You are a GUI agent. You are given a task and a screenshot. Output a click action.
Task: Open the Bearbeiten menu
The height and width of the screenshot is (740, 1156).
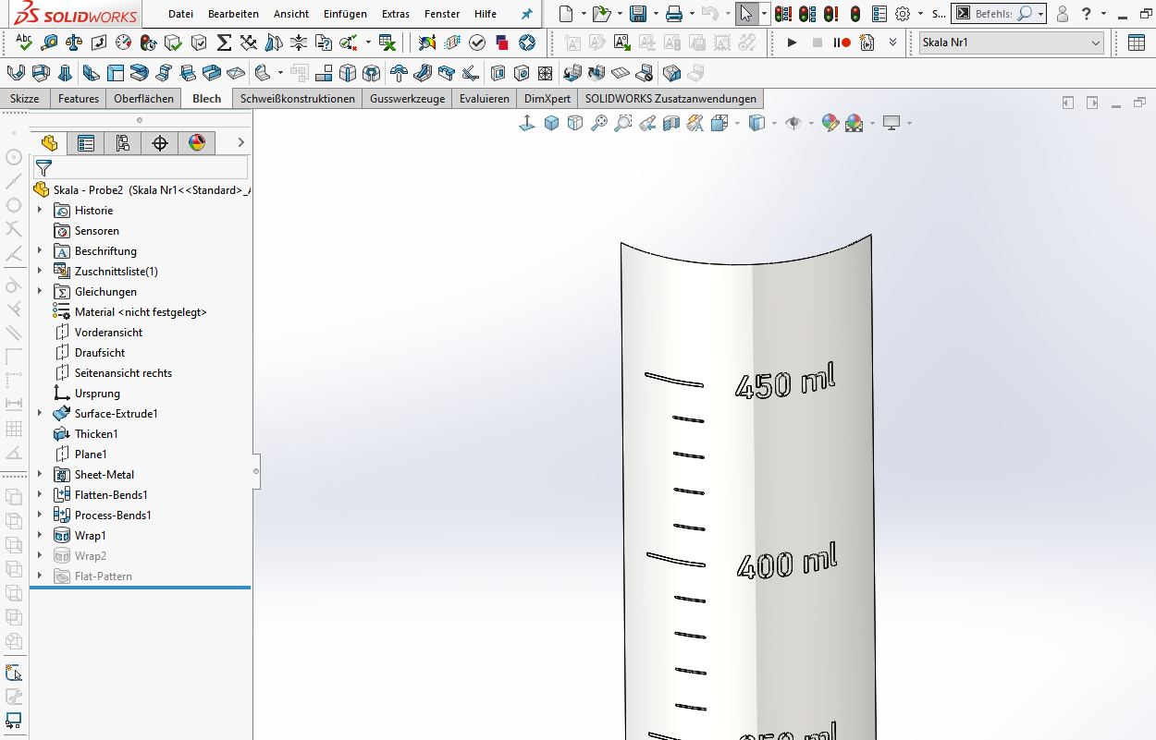tap(233, 14)
